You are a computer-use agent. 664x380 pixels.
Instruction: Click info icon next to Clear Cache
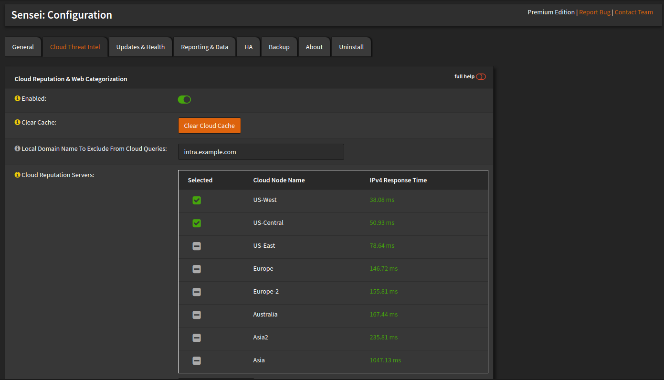click(x=18, y=123)
